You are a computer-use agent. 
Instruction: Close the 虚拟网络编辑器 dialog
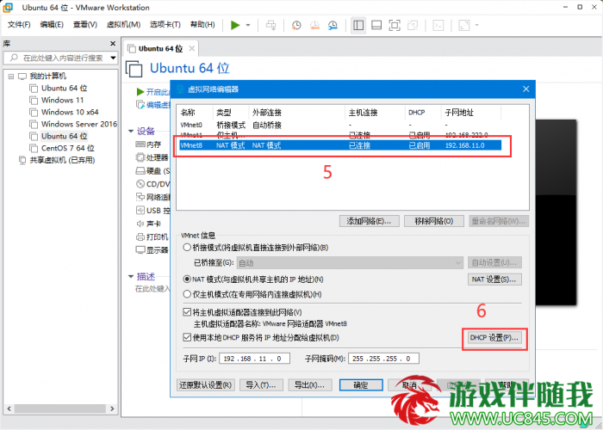click(x=526, y=89)
